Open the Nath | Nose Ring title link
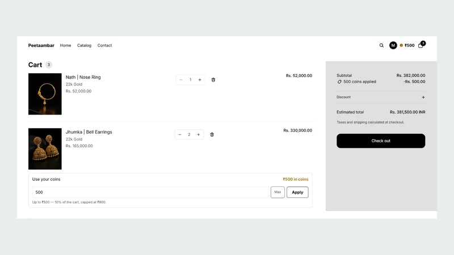Viewport: 454px width, 255px height. (x=83, y=77)
